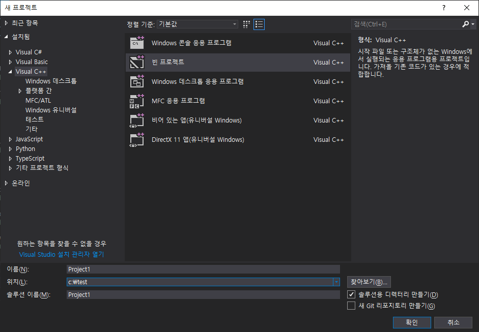Click the 이름 Project1 input field
Screen dimensions: 479x332
203,269
